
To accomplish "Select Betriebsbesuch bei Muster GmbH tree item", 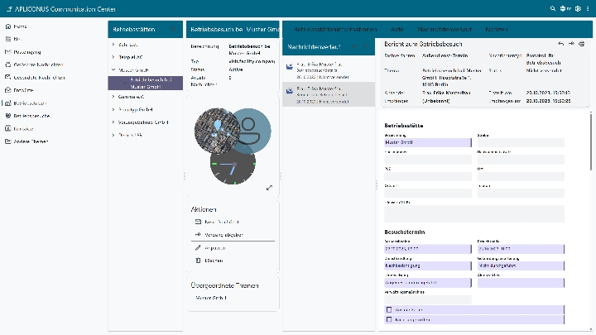I will (x=145, y=84).
